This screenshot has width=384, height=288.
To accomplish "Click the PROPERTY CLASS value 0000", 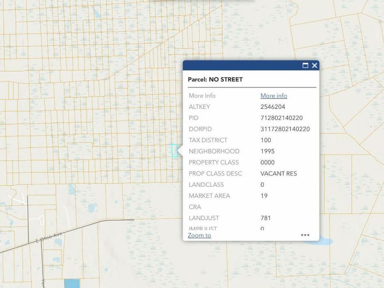I will pyautogui.click(x=268, y=162).
